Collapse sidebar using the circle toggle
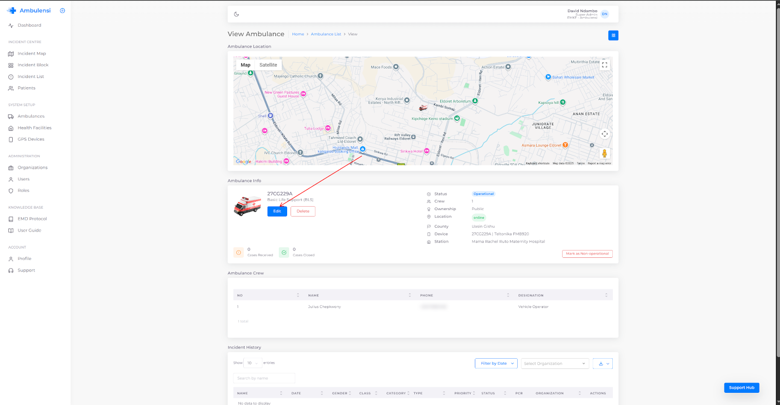This screenshot has width=780, height=405. tap(62, 11)
